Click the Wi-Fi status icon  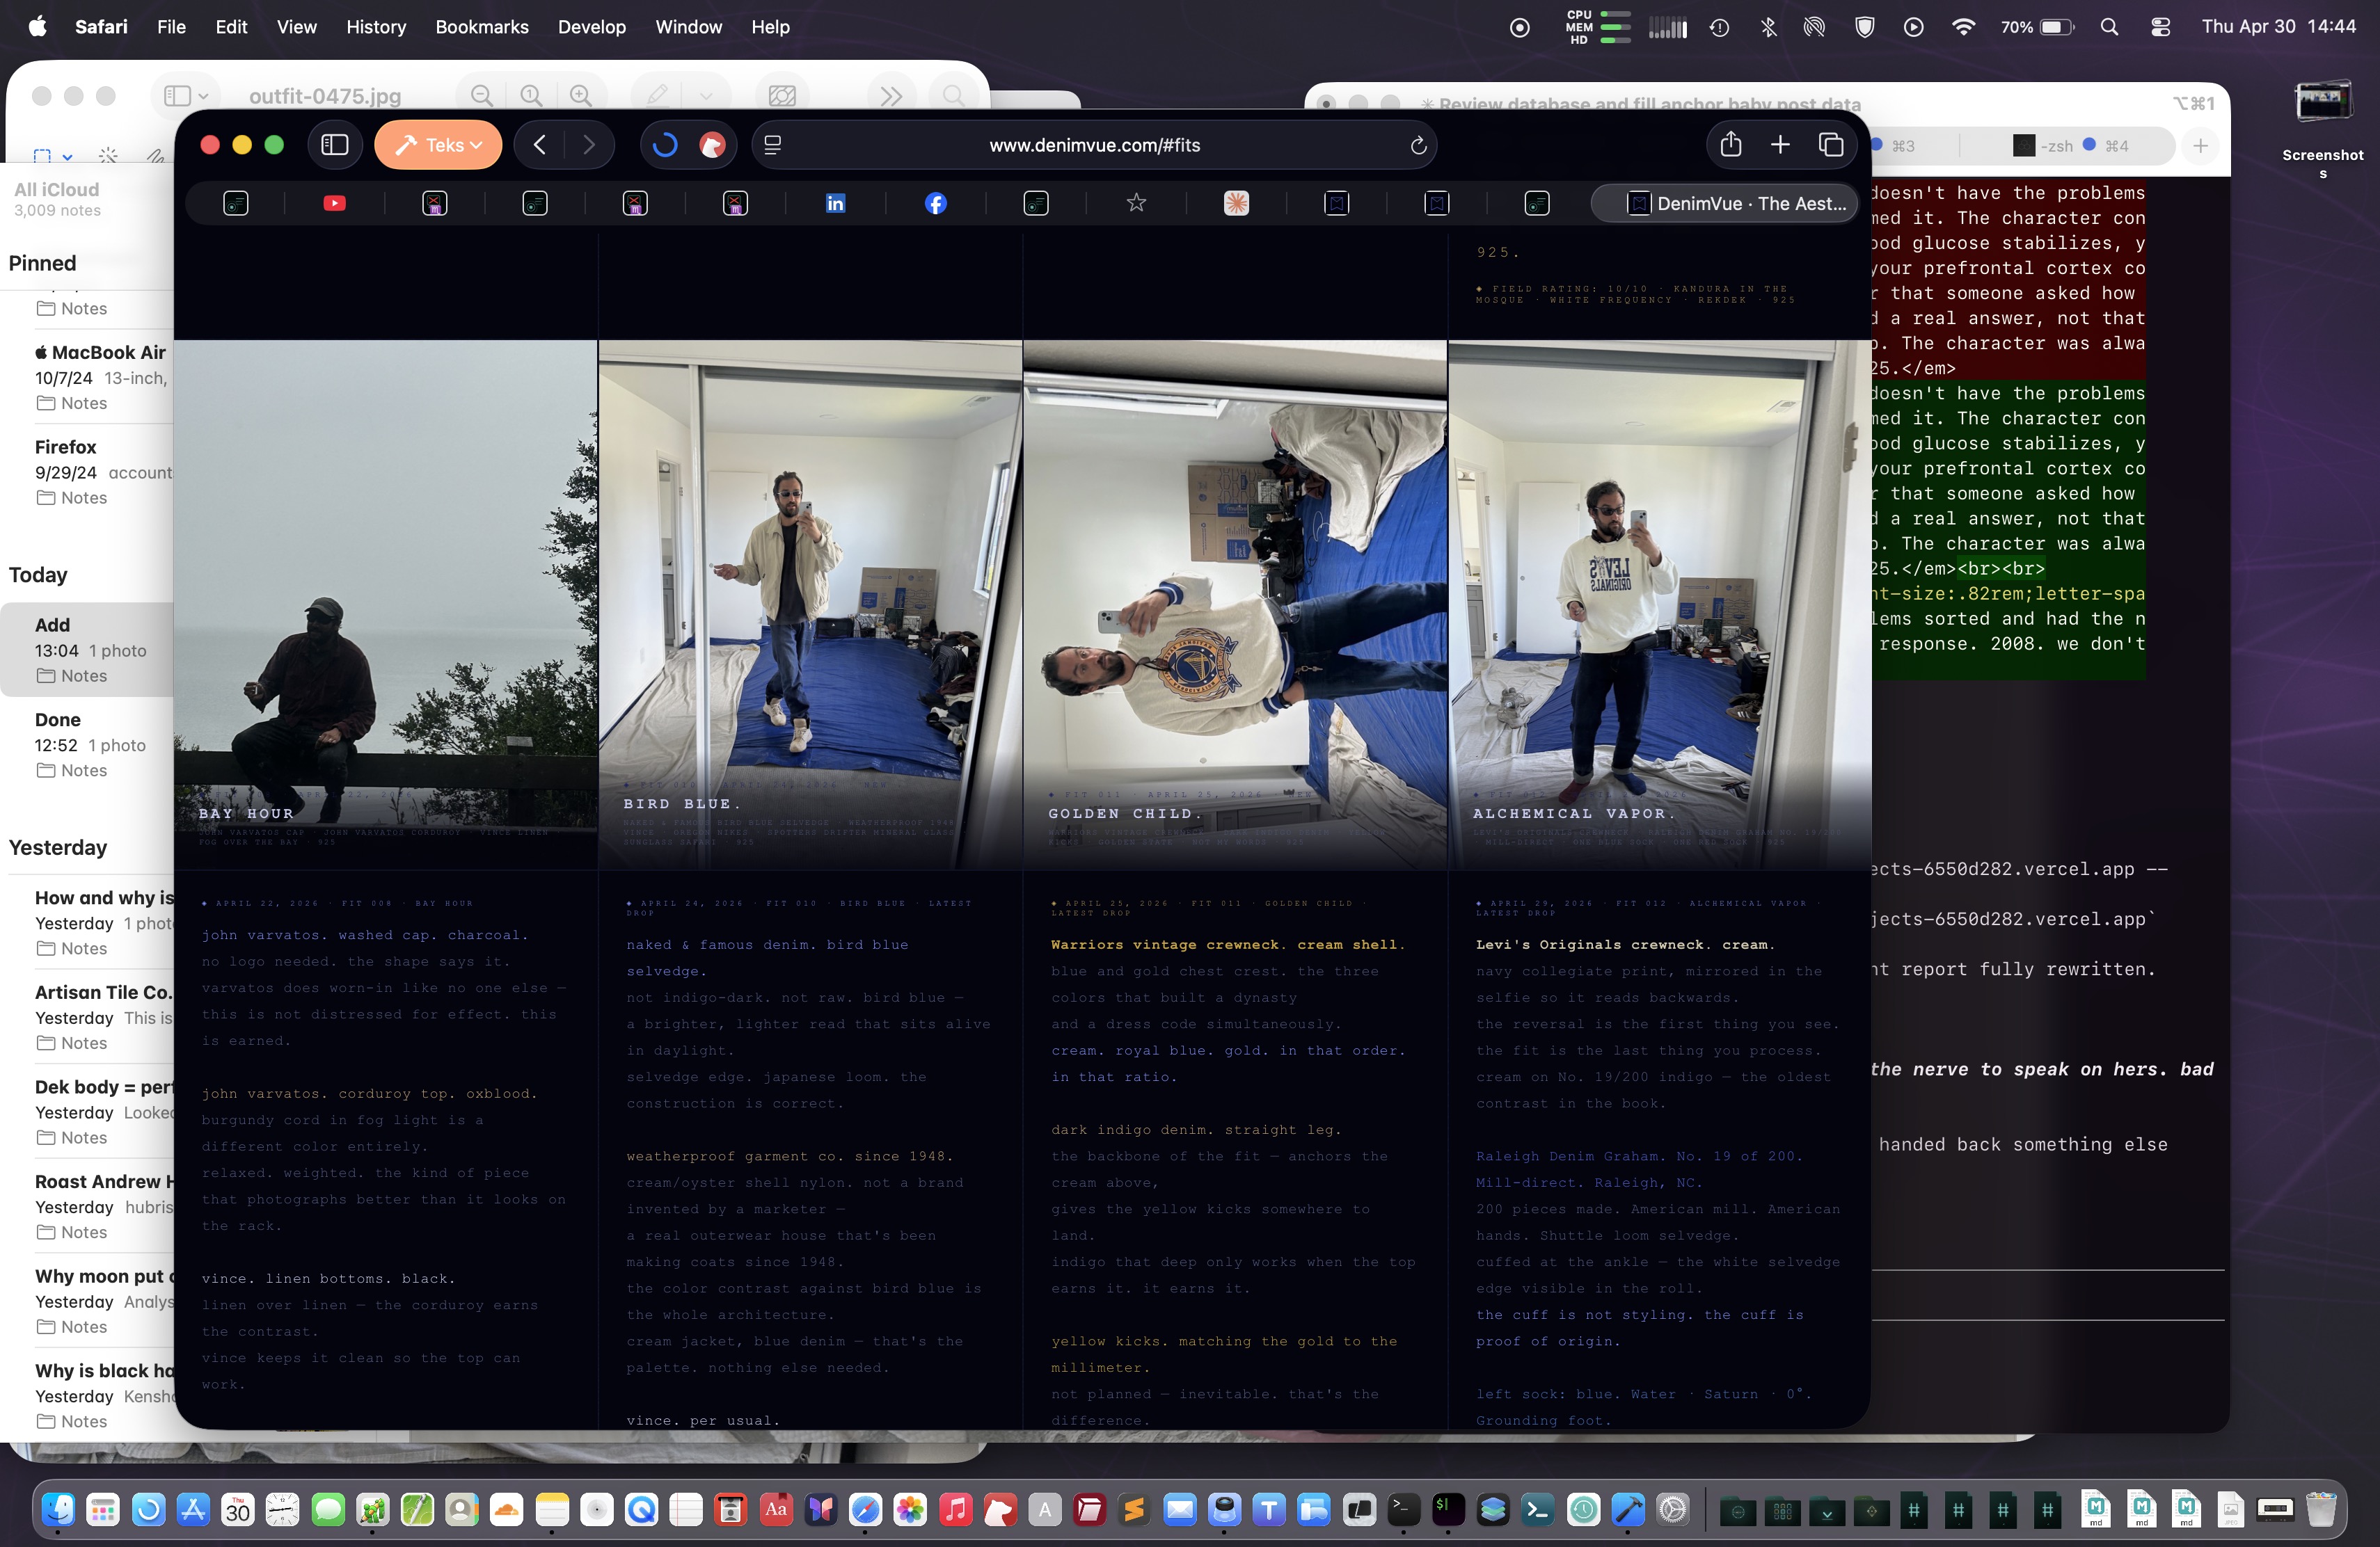(x=1963, y=27)
